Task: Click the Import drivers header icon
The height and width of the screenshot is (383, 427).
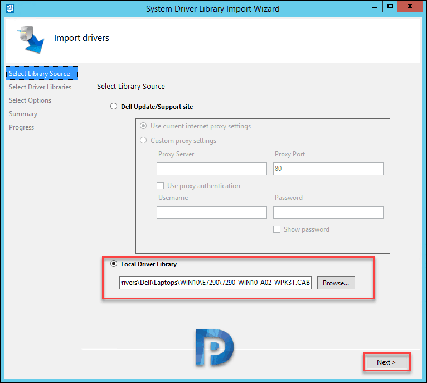Action: click(x=31, y=40)
